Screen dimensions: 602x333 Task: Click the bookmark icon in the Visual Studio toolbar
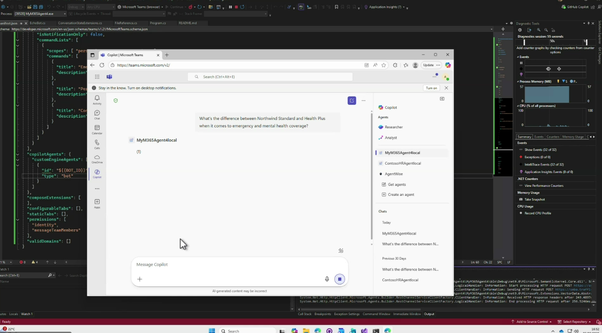tap(336, 7)
